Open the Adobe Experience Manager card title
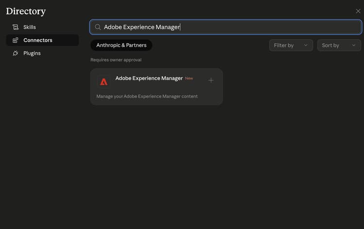The width and height of the screenshot is (364, 229). click(x=149, y=78)
